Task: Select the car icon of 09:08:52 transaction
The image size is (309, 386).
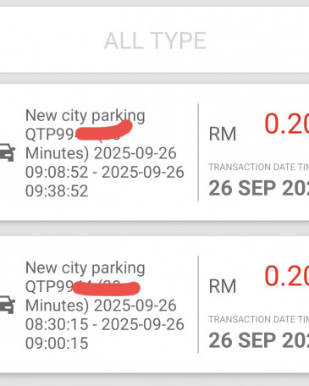Action: click(7, 152)
